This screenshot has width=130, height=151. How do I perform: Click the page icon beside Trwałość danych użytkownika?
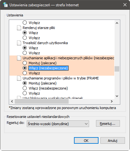pyautogui.click(x=19, y=43)
